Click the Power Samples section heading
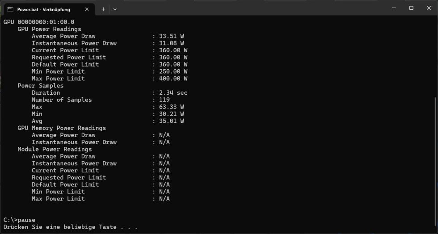 [x=41, y=86]
